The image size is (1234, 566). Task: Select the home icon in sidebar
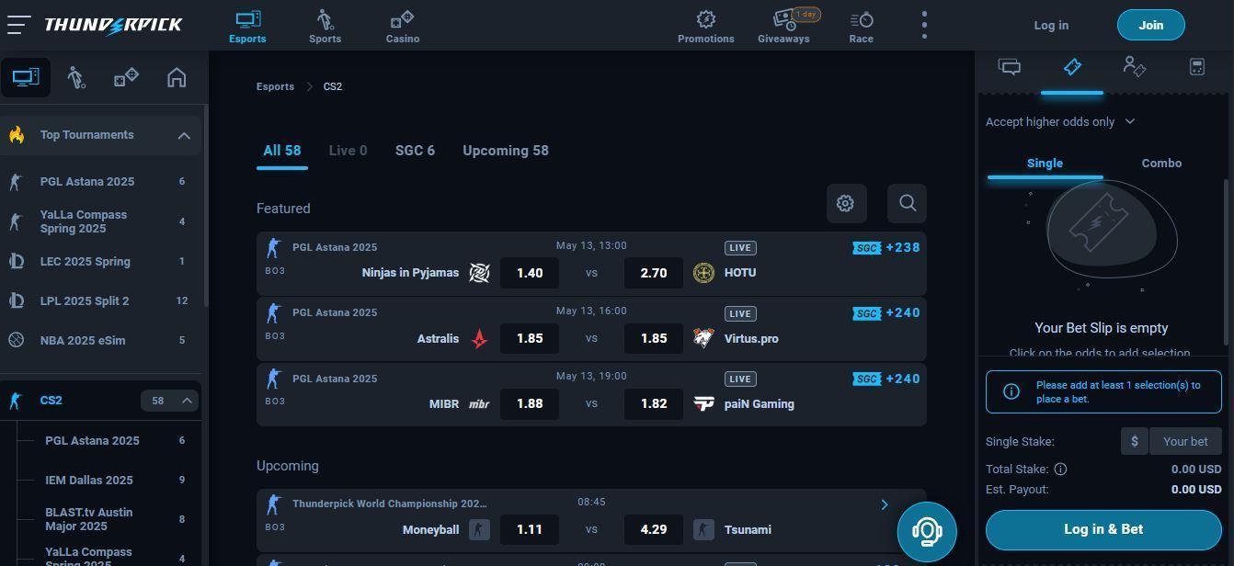(x=177, y=77)
